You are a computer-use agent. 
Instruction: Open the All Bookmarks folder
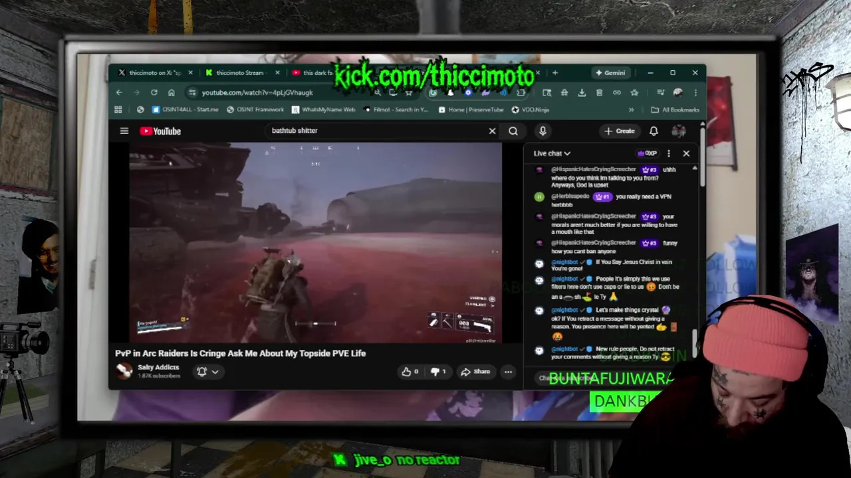click(x=675, y=110)
